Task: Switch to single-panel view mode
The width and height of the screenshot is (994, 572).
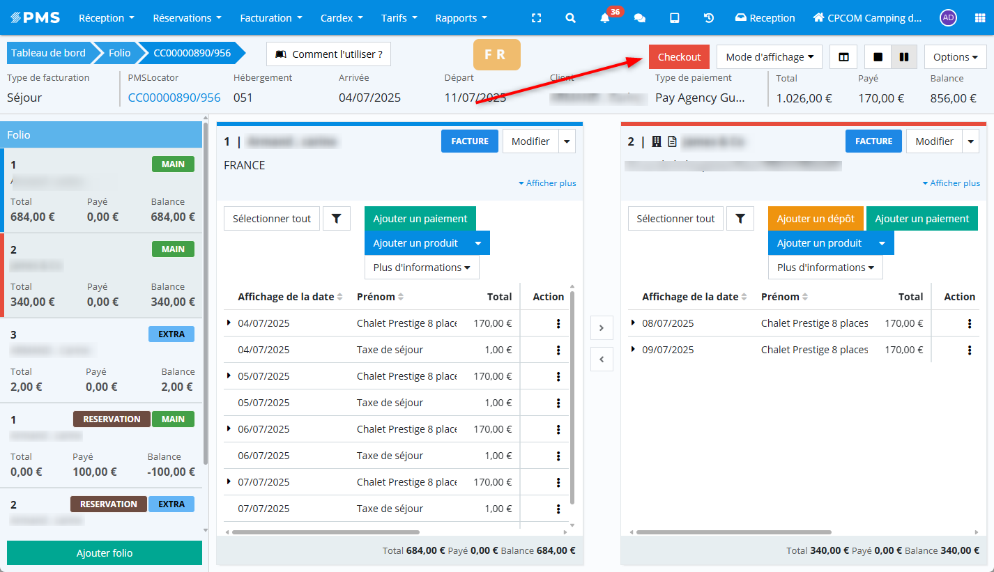Action: (878, 57)
